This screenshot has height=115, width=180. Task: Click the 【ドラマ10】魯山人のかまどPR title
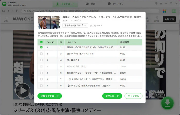[88, 86]
